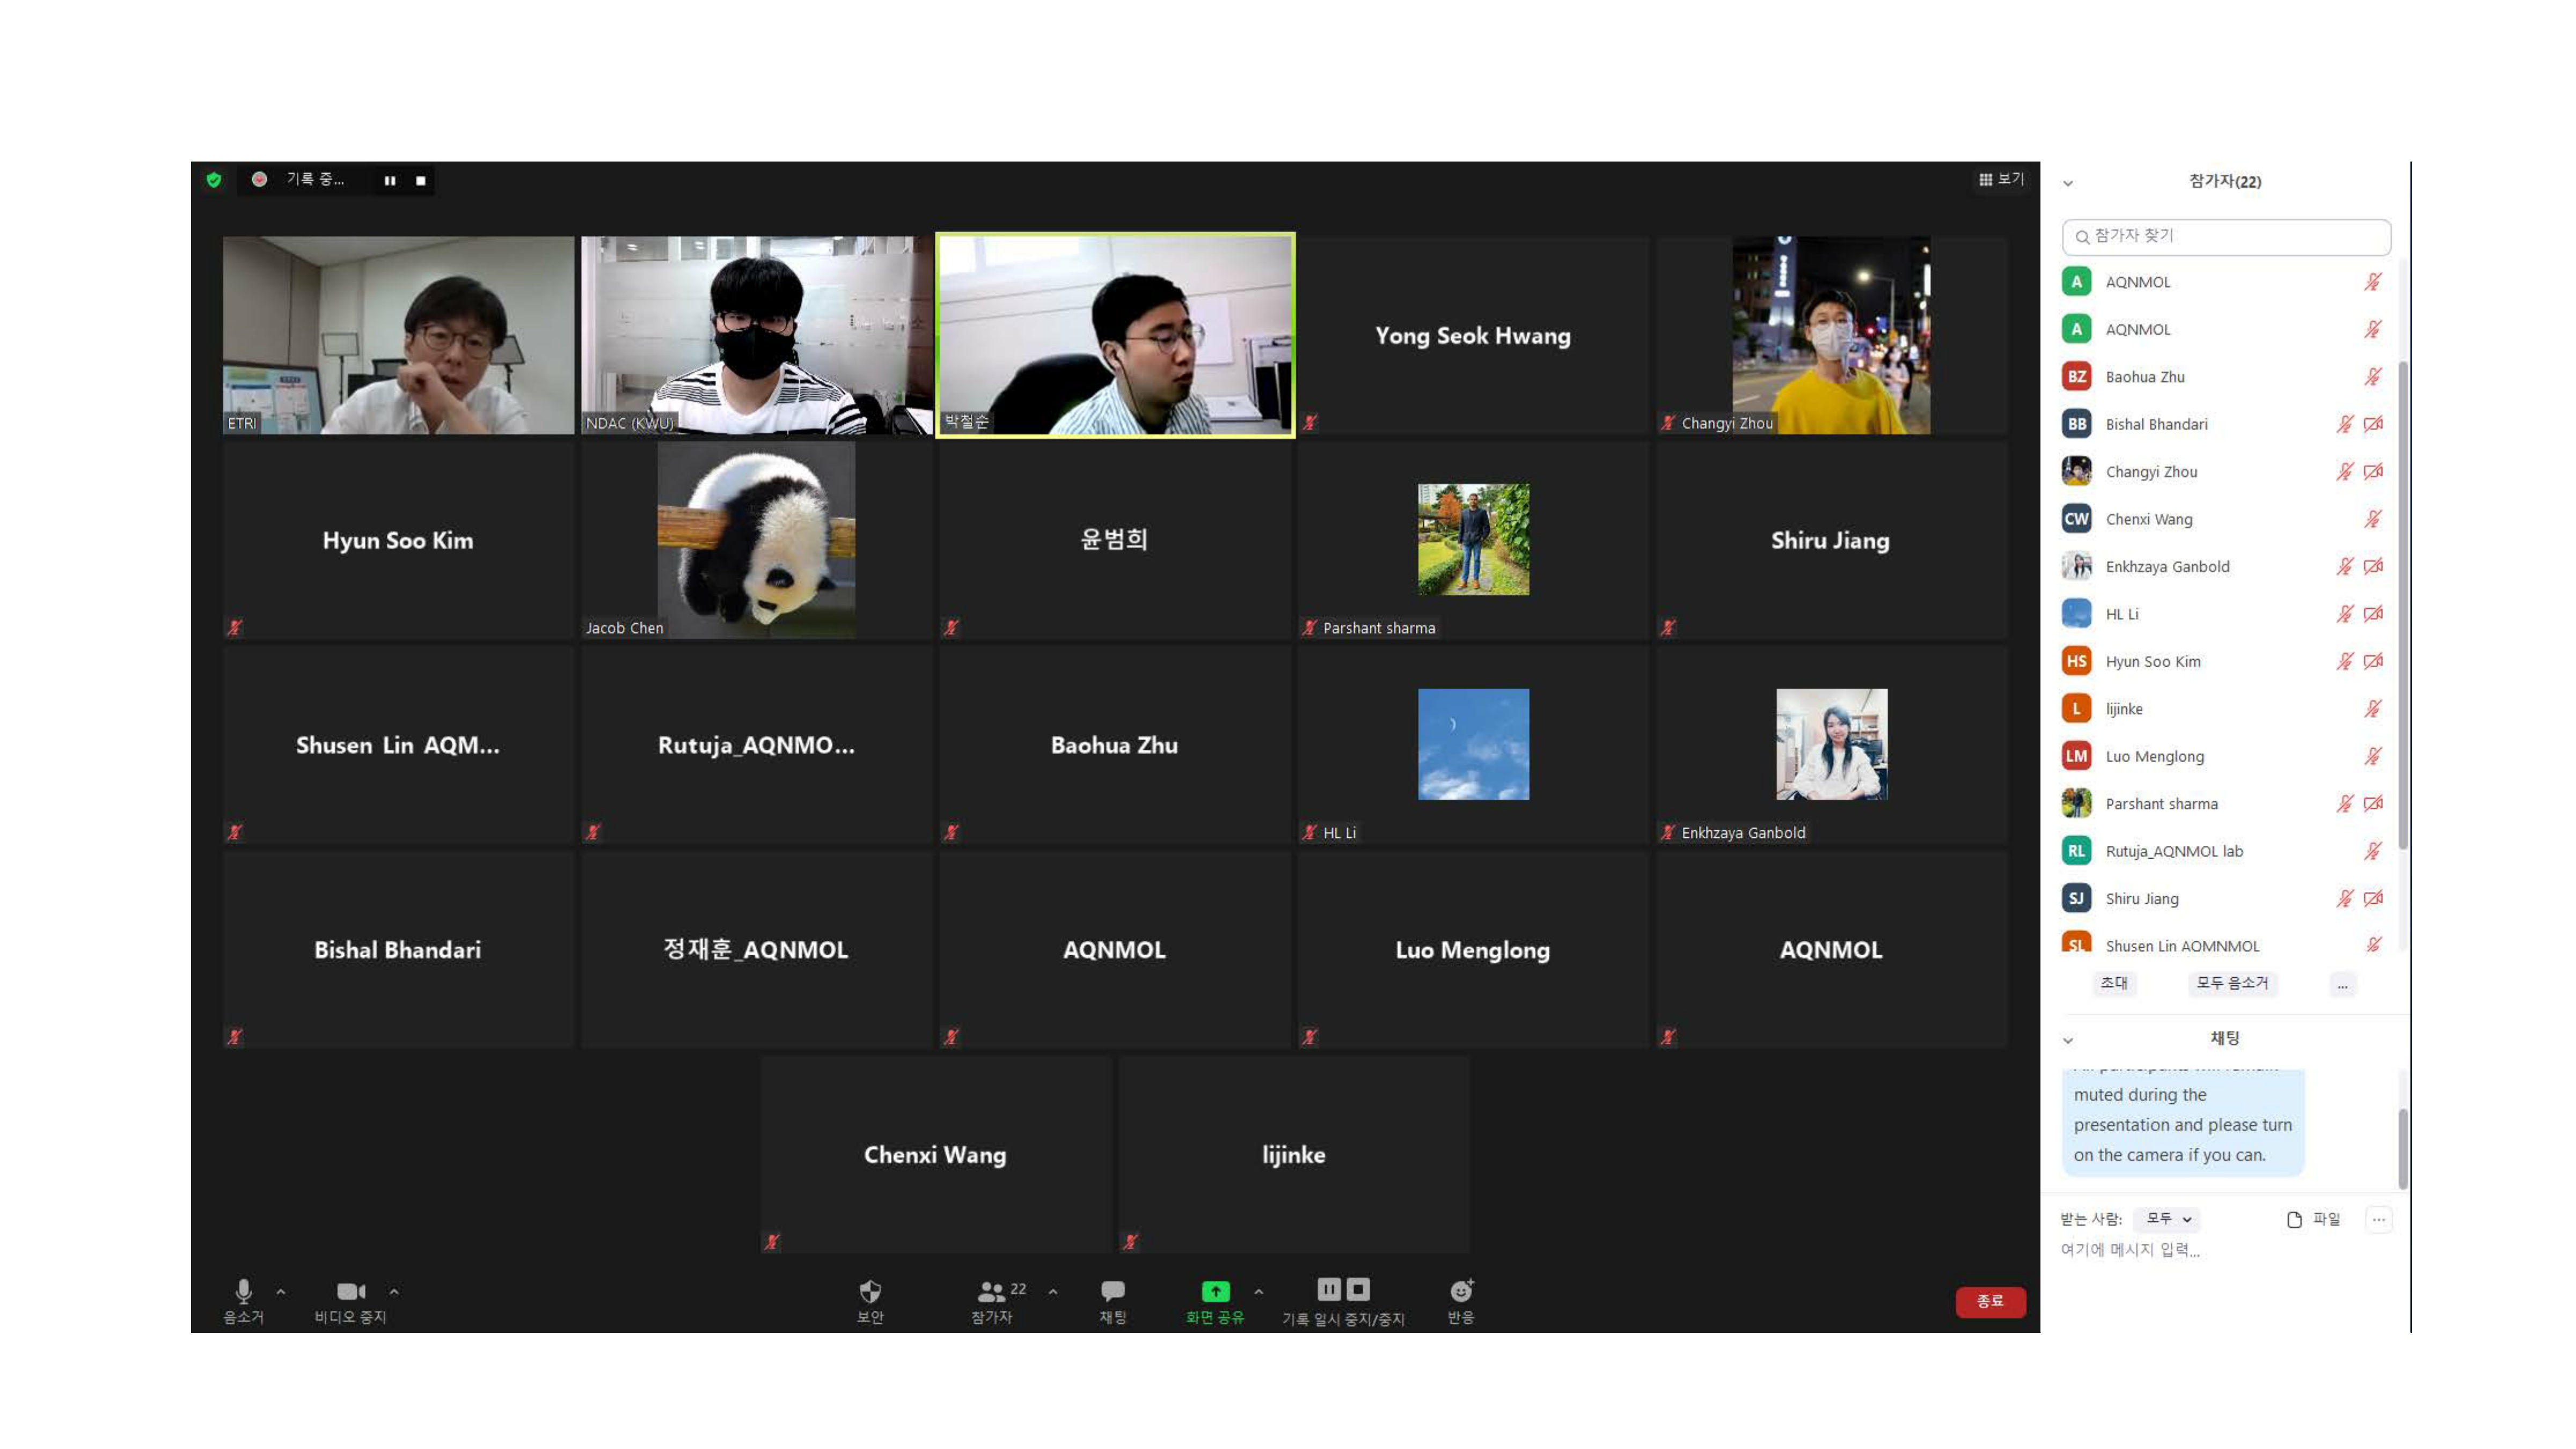Start screen sharing with 화면 공유
The height and width of the screenshot is (1449, 2576).
1215,1301
